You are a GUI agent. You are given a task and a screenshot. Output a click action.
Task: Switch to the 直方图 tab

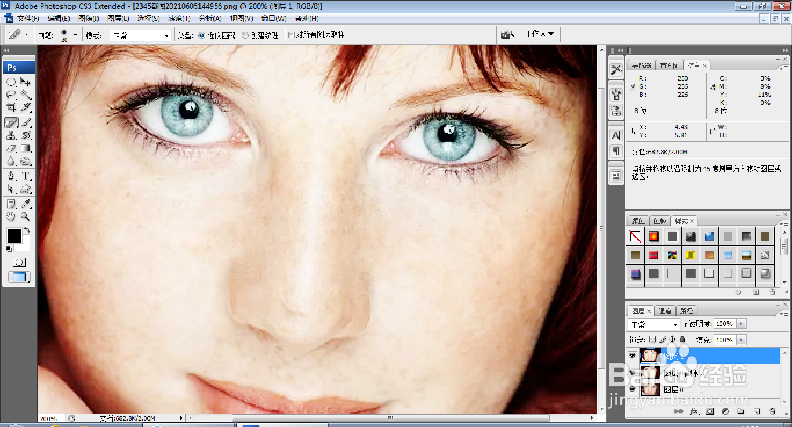tap(670, 66)
